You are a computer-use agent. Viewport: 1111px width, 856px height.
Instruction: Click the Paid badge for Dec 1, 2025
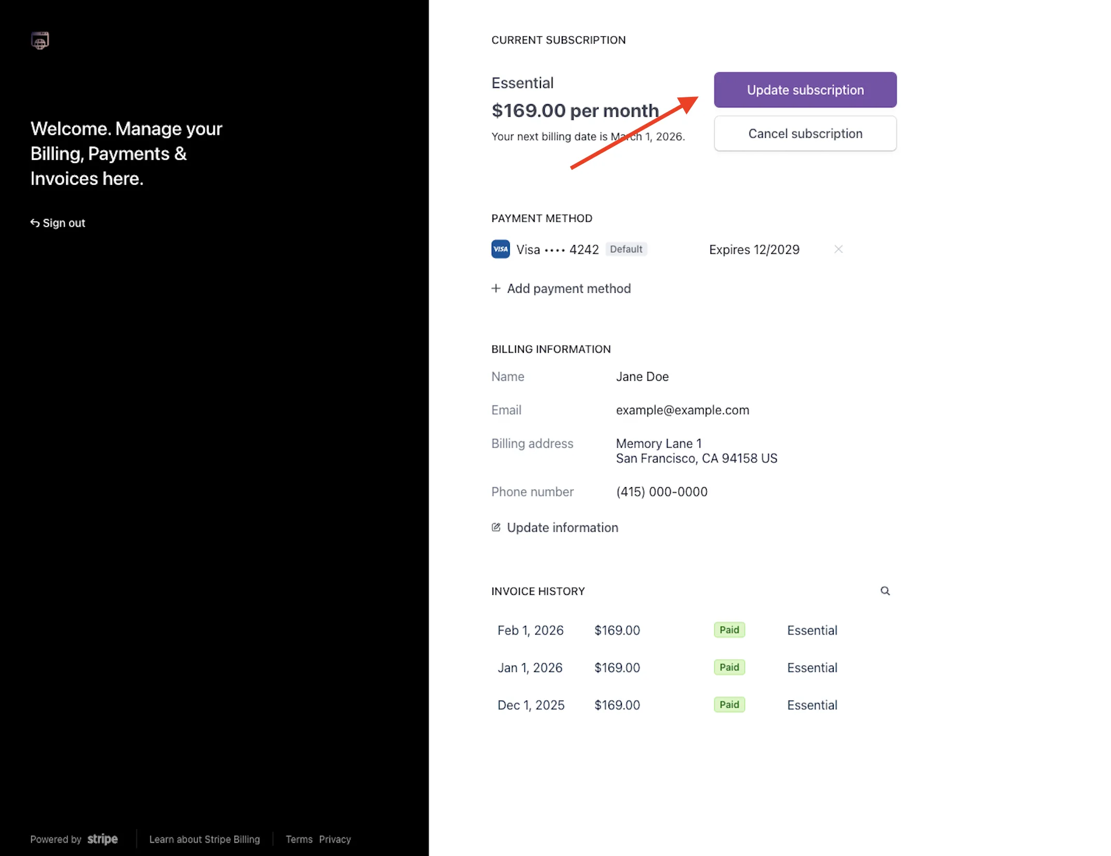tap(729, 704)
